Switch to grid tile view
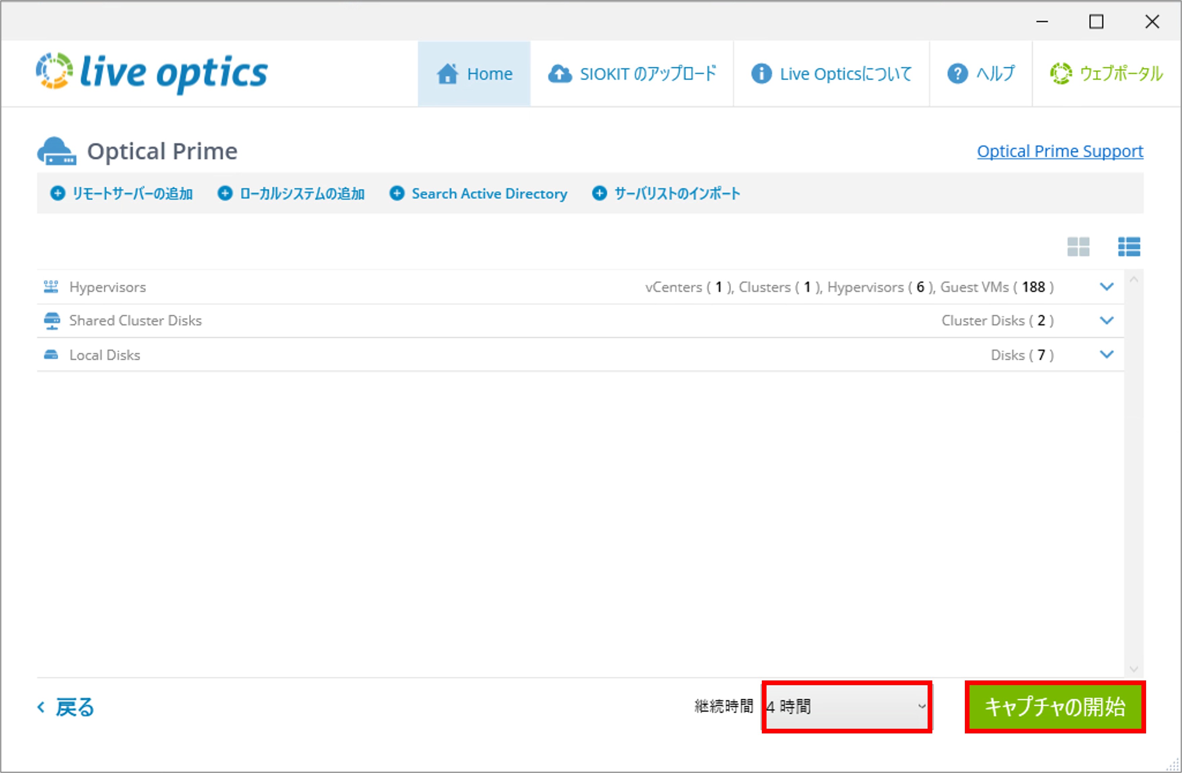The width and height of the screenshot is (1182, 773). point(1078,246)
